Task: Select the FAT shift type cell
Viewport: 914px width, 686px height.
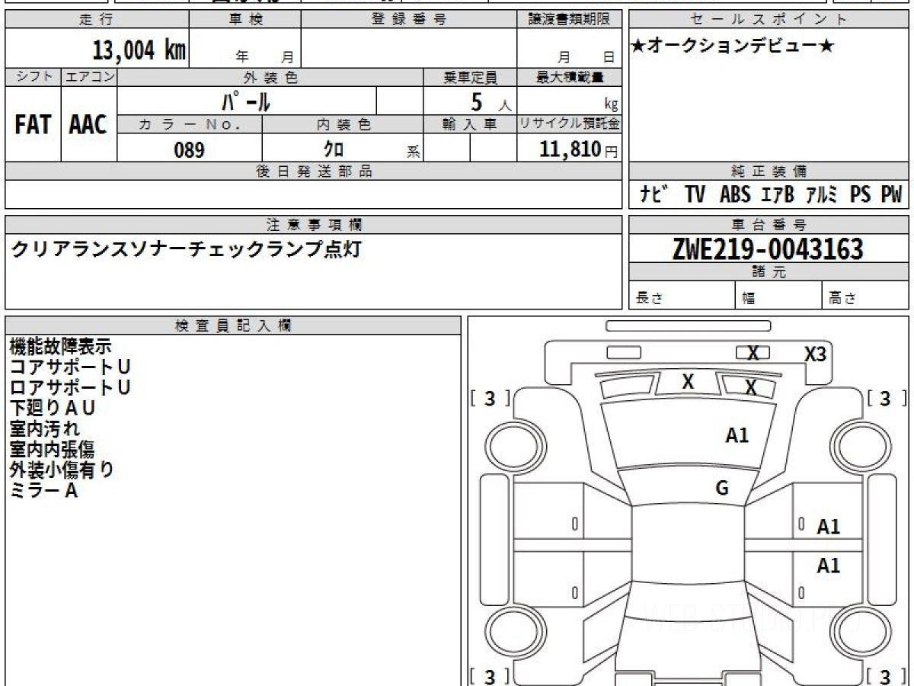Action: tap(33, 125)
